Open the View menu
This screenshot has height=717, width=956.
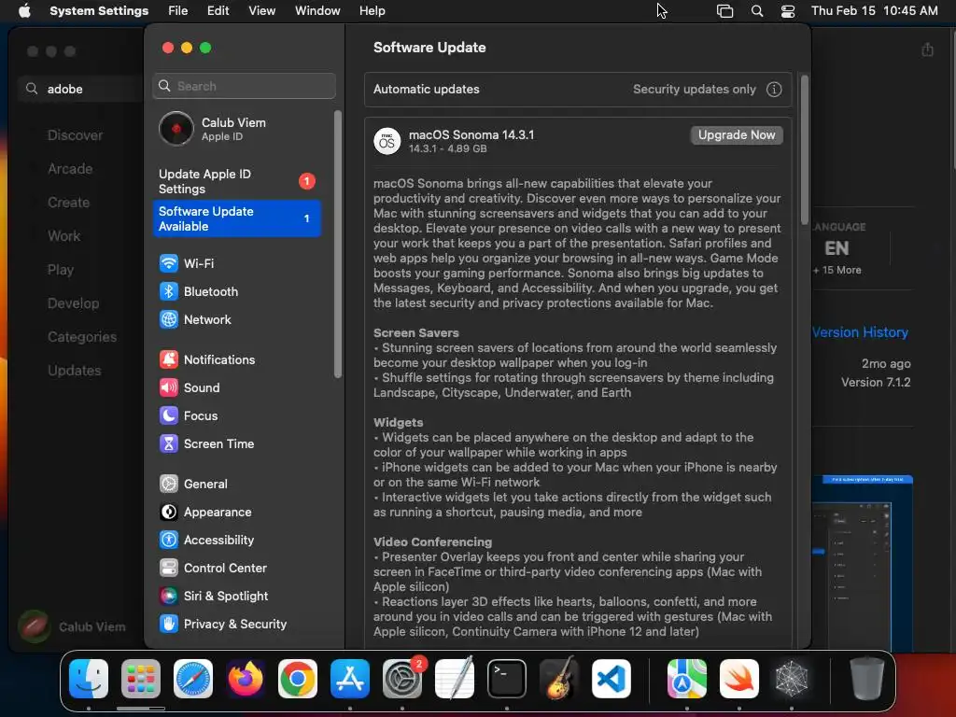(x=261, y=11)
